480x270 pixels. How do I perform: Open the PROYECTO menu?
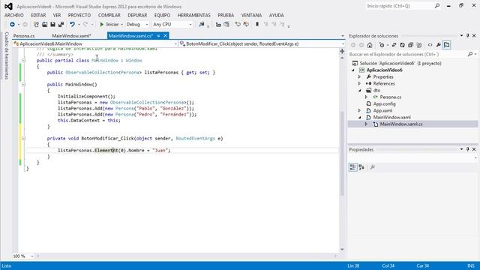79,15
